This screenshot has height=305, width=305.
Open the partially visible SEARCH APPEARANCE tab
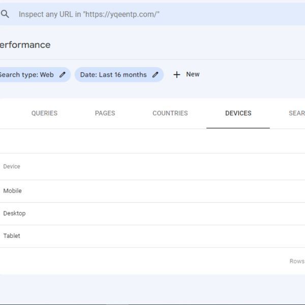click(297, 113)
